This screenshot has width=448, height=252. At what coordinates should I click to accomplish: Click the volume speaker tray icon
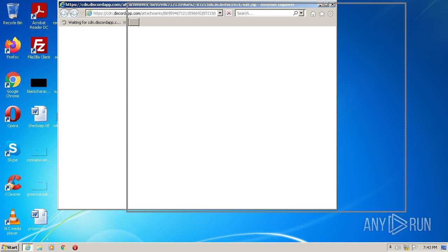click(x=398, y=247)
